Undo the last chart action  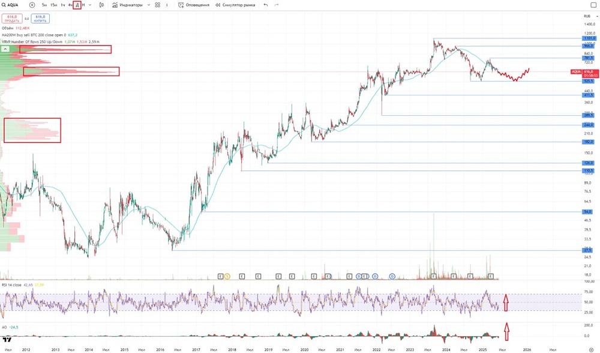266,5
